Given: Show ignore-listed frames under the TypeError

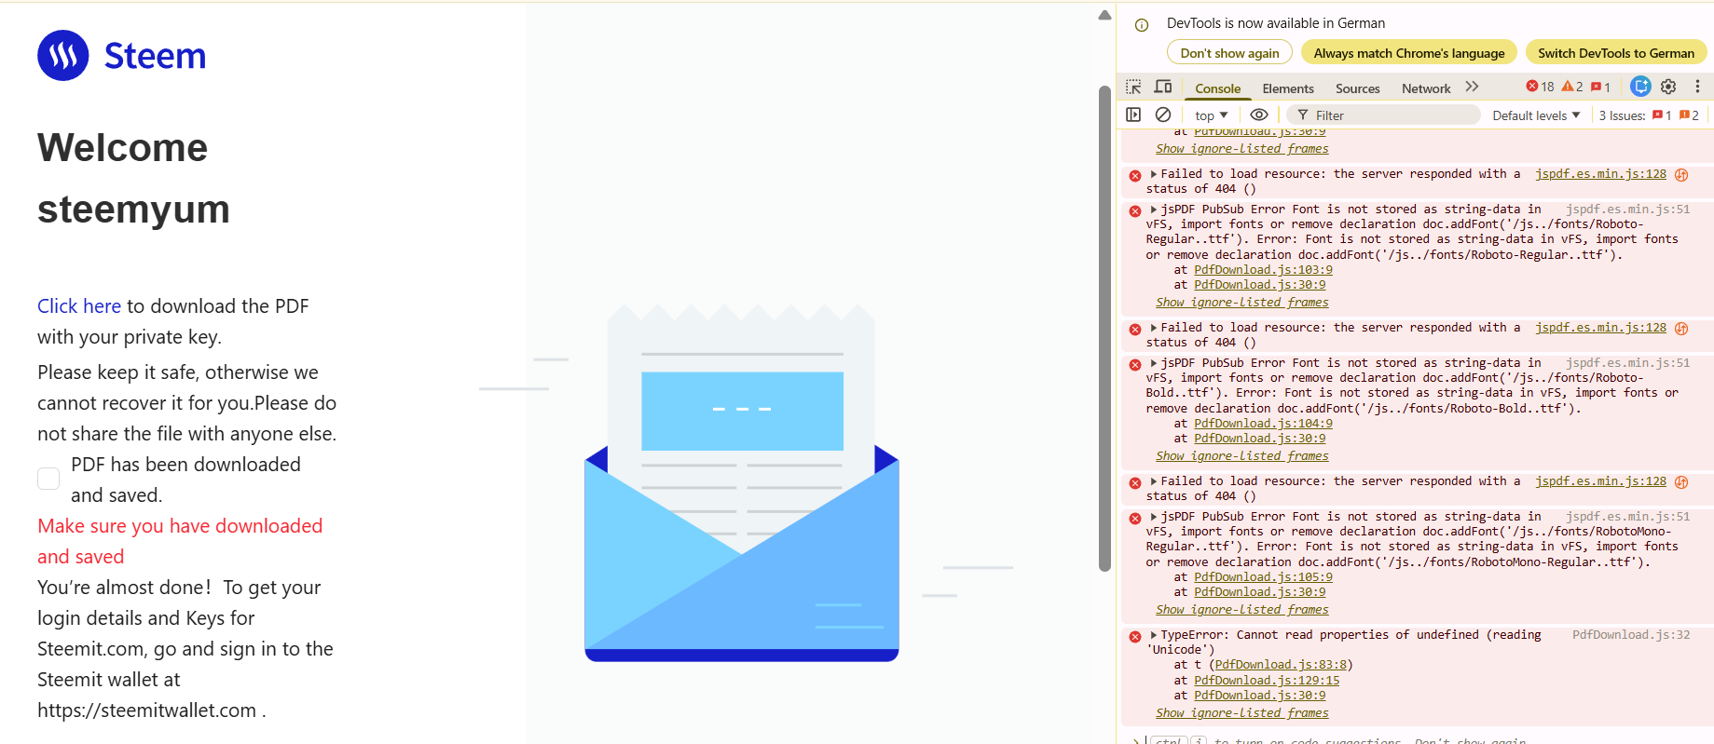Looking at the screenshot, I should [1242, 713].
